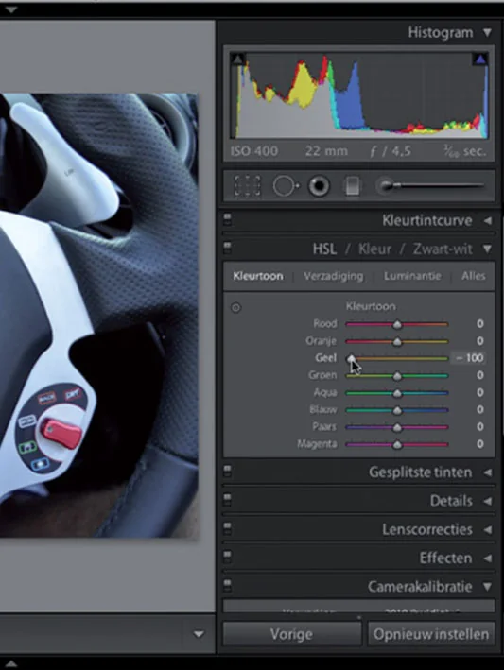Show the bottom filmstrip panel arrow
Image resolution: width=504 pixels, height=670 pixels.
11,664
